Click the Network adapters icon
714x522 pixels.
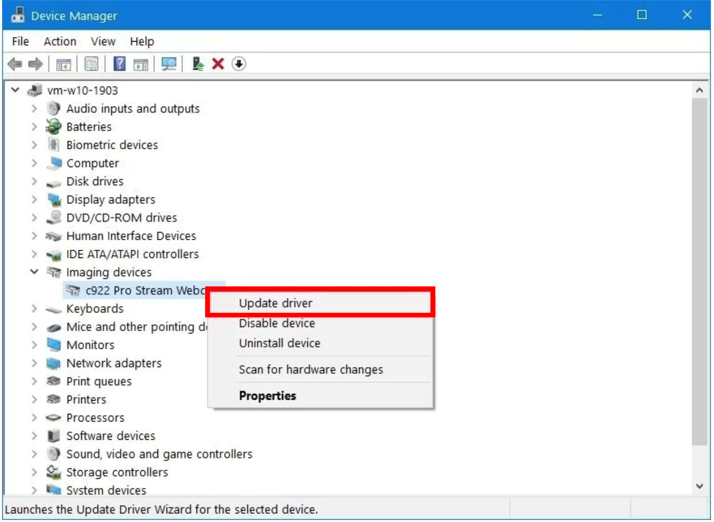[54, 363]
